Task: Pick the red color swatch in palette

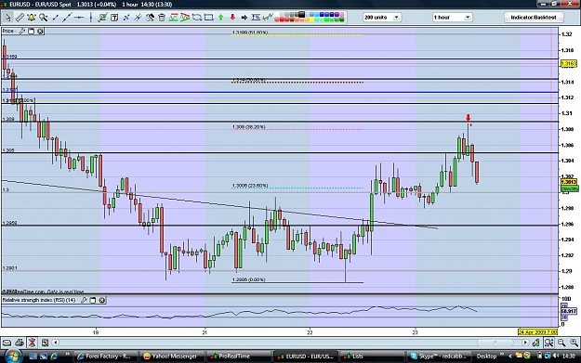Action: tap(282, 19)
